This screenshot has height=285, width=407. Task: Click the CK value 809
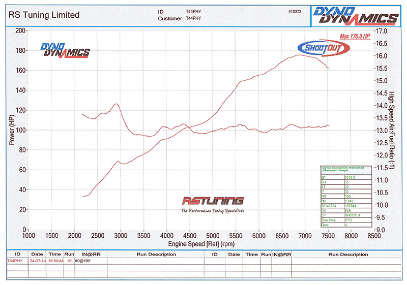pyautogui.click(x=347, y=210)
